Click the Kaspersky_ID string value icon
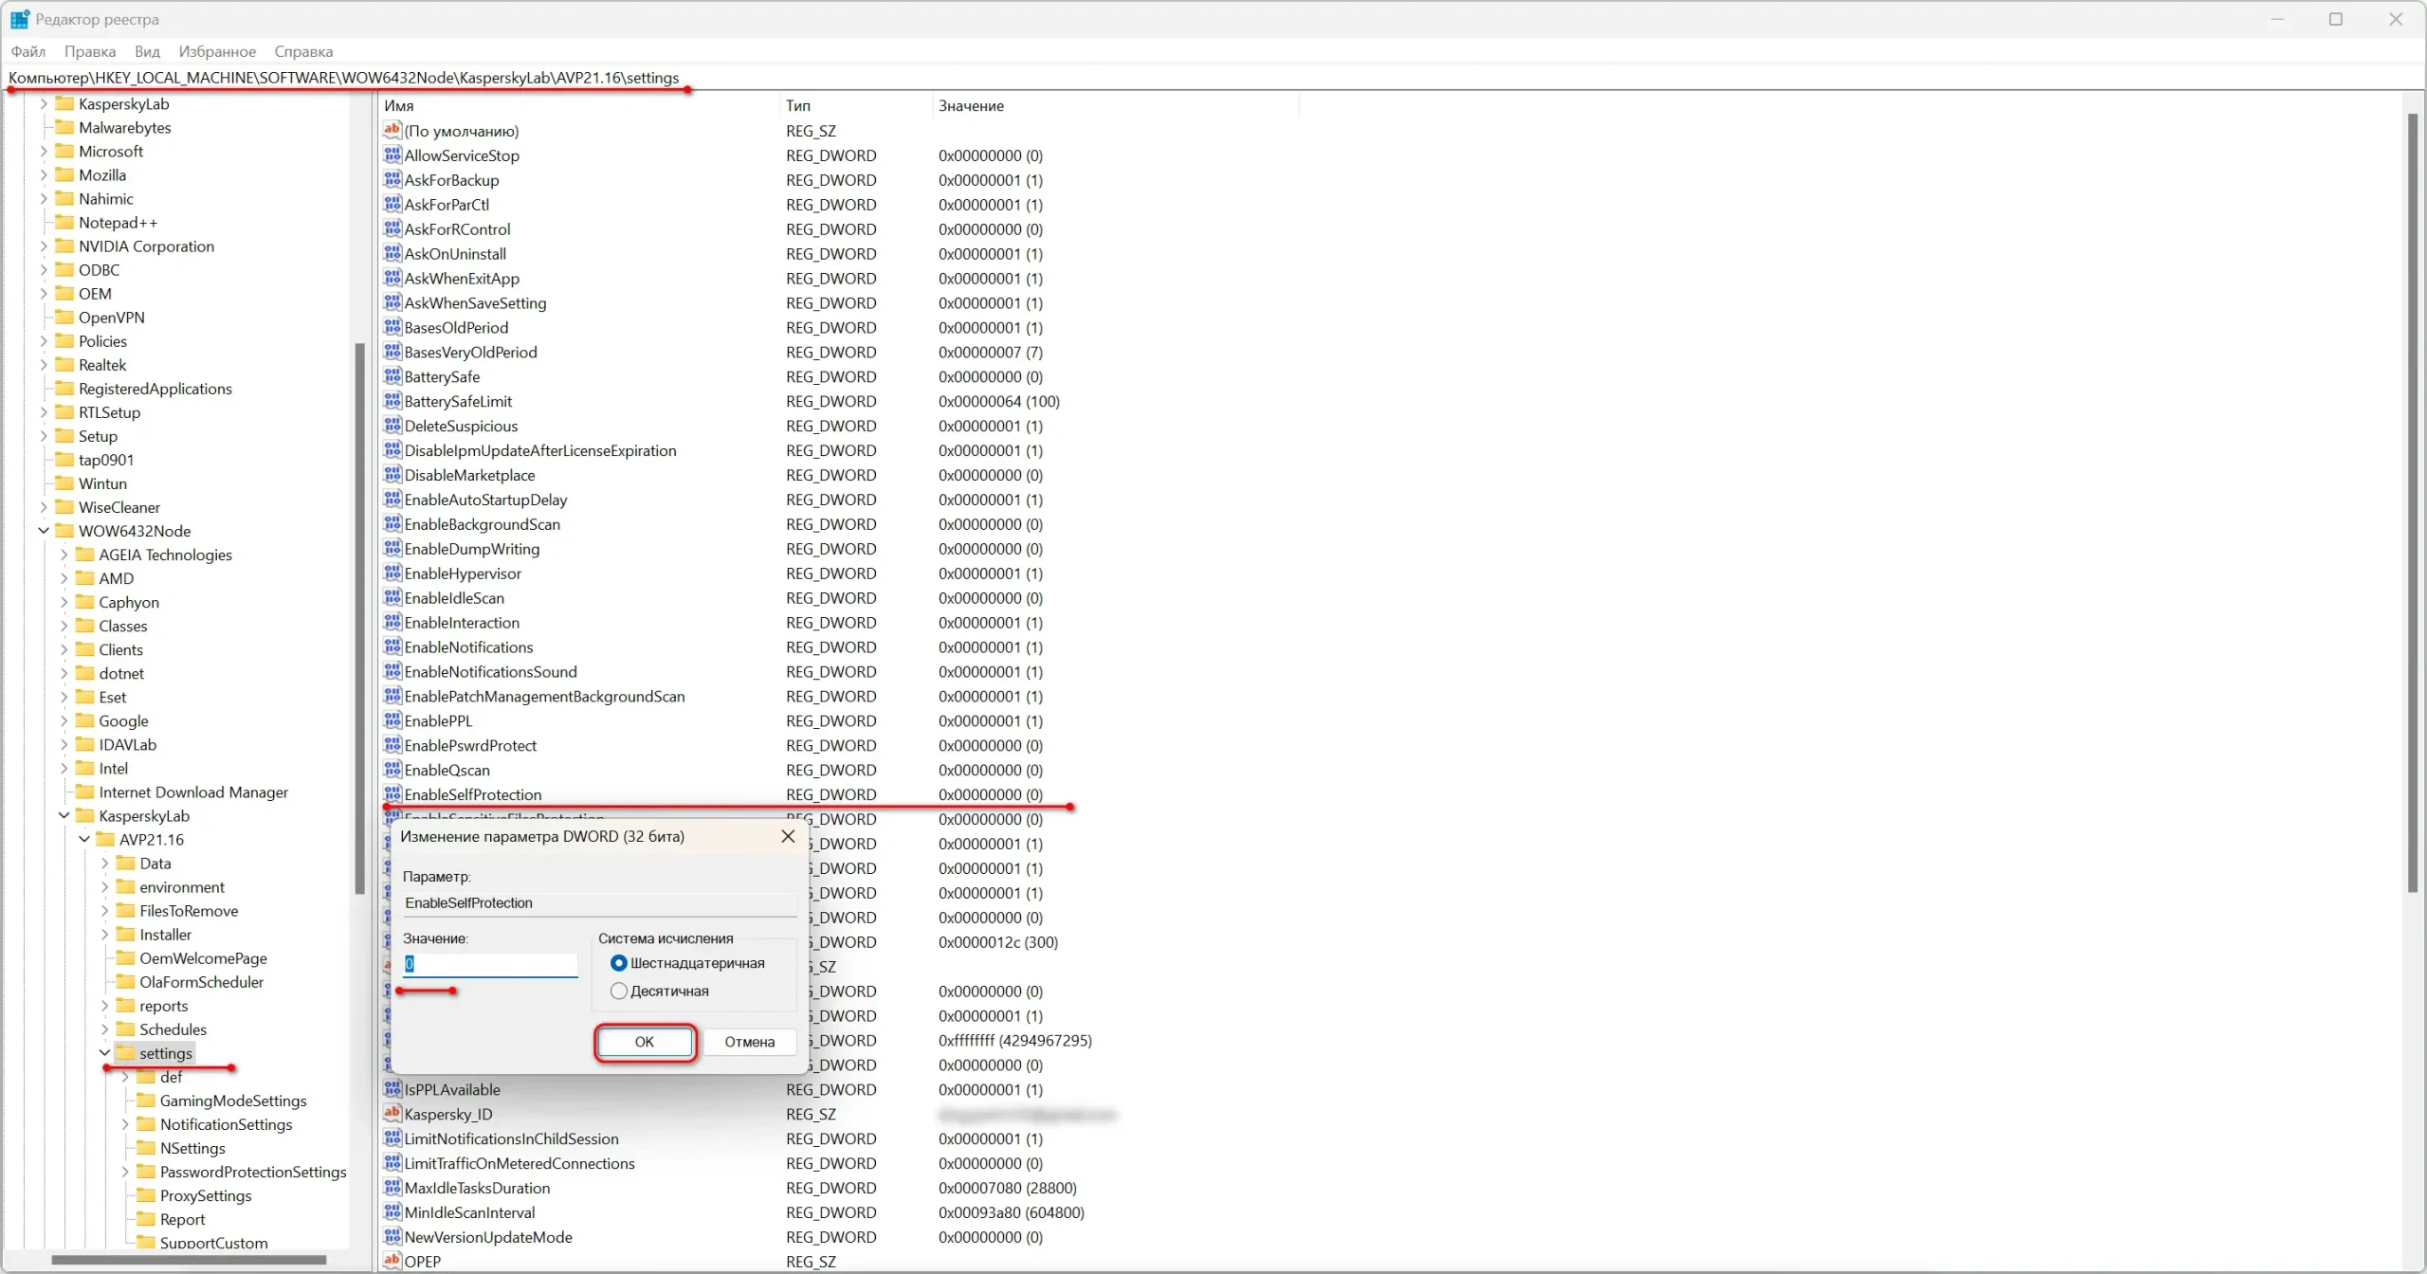Screen dimensions: 2427x1274 (392, 1114)
